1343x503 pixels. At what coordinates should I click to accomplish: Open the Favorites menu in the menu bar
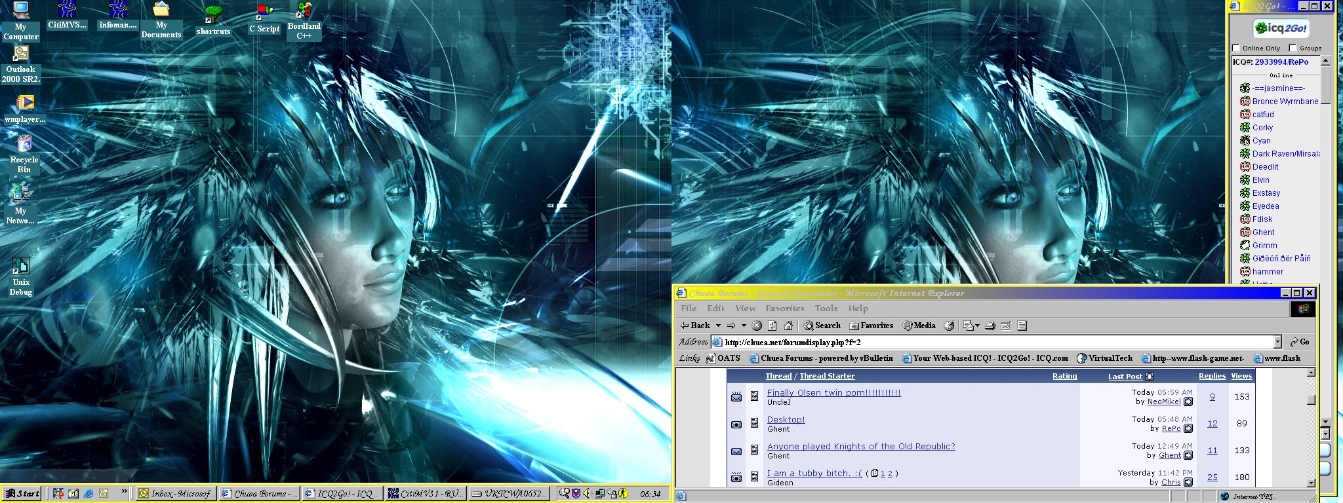coord(784,308)
